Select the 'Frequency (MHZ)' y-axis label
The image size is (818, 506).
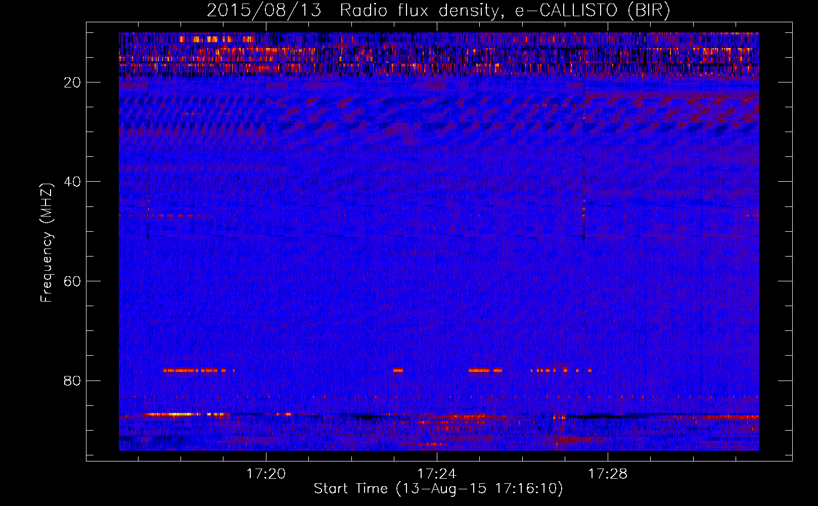[47, 243]
